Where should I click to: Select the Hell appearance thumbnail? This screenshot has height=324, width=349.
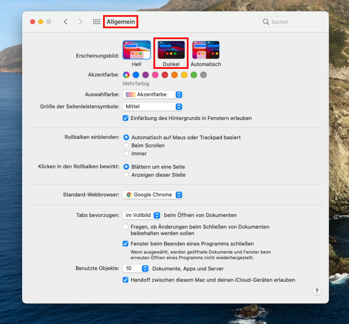point(136,50)
